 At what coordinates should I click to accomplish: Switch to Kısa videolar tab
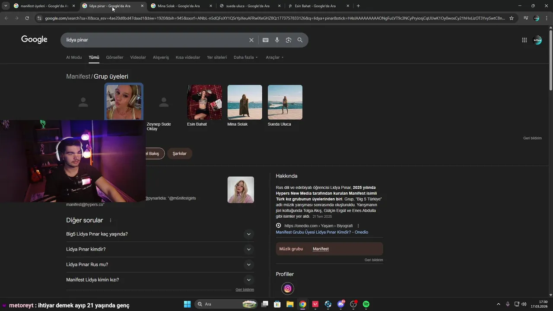pyautogui.click(x=188, y=57)
